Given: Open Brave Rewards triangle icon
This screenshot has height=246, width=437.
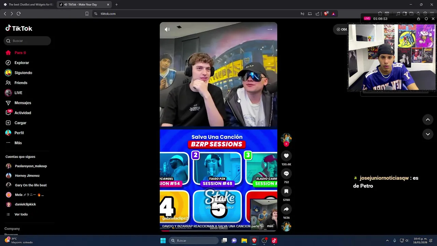Looking at the screenshot, I should click(x=333, y=14).
